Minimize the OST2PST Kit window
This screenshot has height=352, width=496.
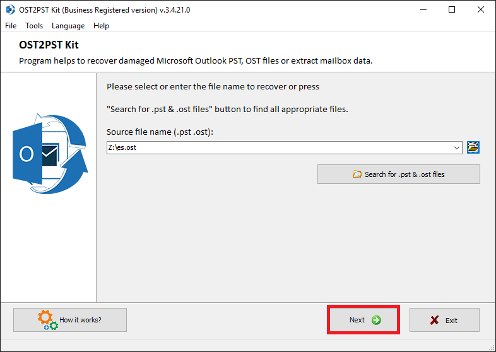pos(423,10)
